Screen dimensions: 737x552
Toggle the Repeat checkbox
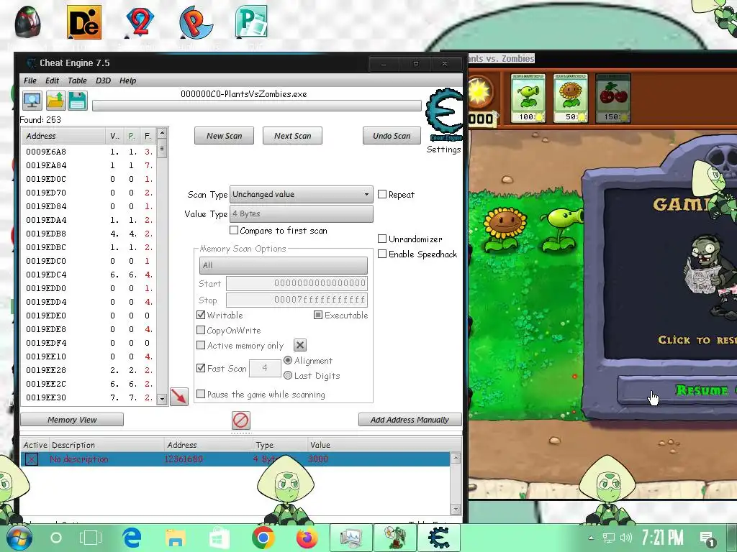point(382,194)
